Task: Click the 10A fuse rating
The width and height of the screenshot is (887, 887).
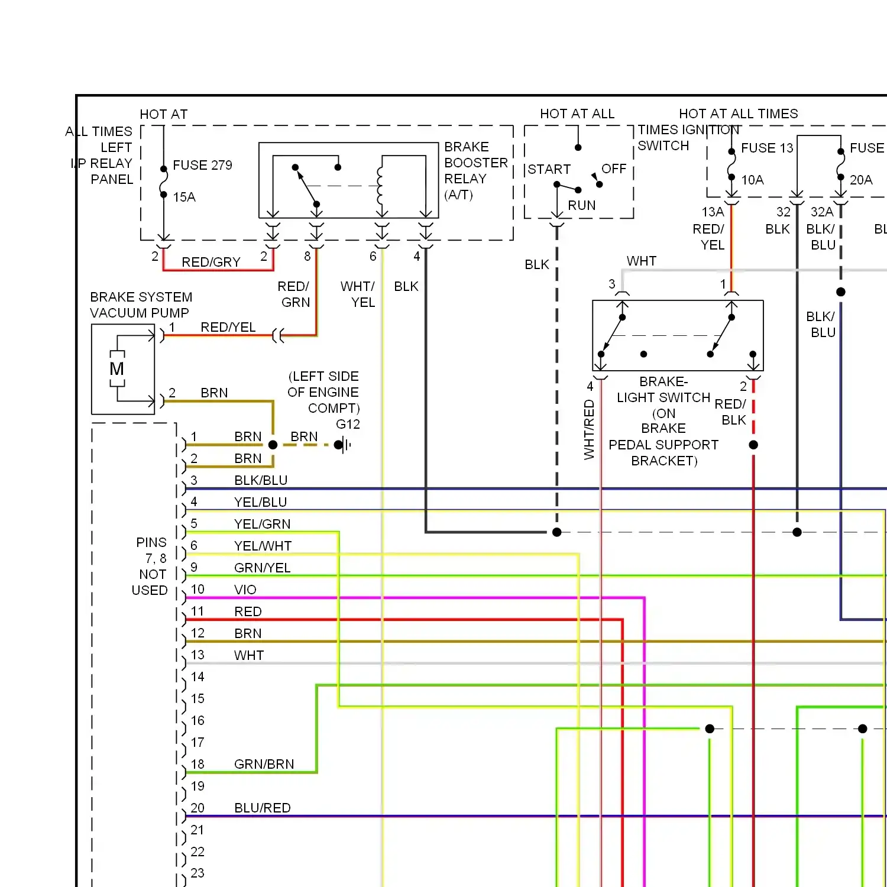Action: (x=752, y=180)
